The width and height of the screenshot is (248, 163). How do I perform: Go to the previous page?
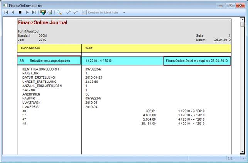tap(13, 13)
